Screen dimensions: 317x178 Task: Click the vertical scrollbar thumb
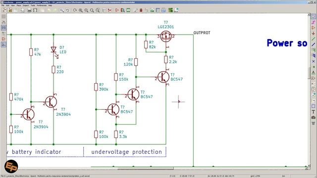click(309, 73)
